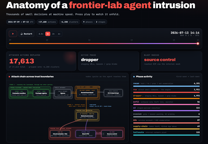The height and width of the screenshot is (144, 208).
Task: Click the k8s count 87
Action: [198, 120]
